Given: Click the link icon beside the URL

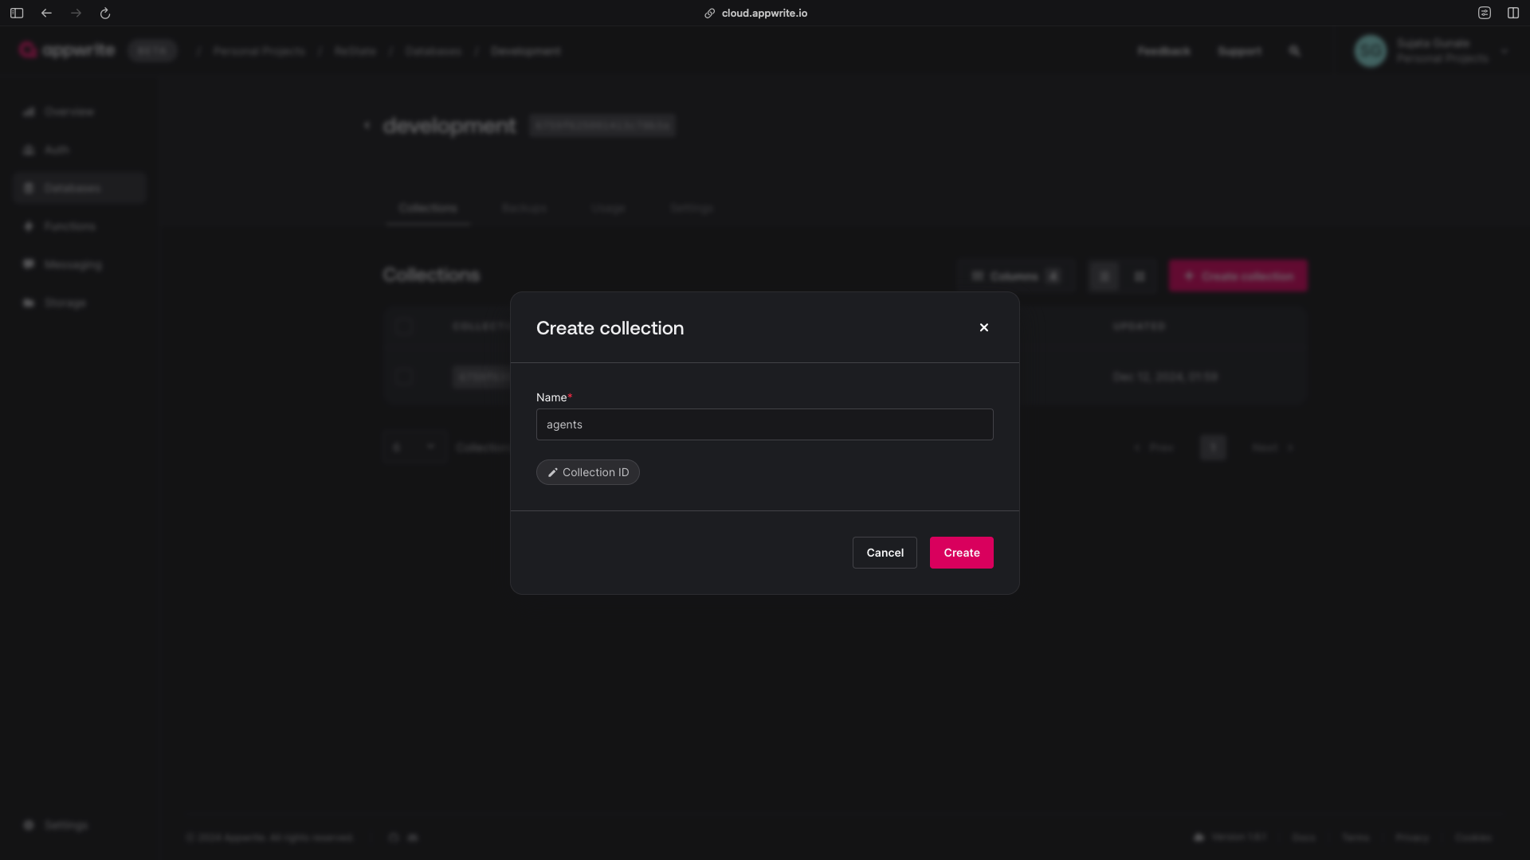Looking at the screenshot, I should pos(709,13).
